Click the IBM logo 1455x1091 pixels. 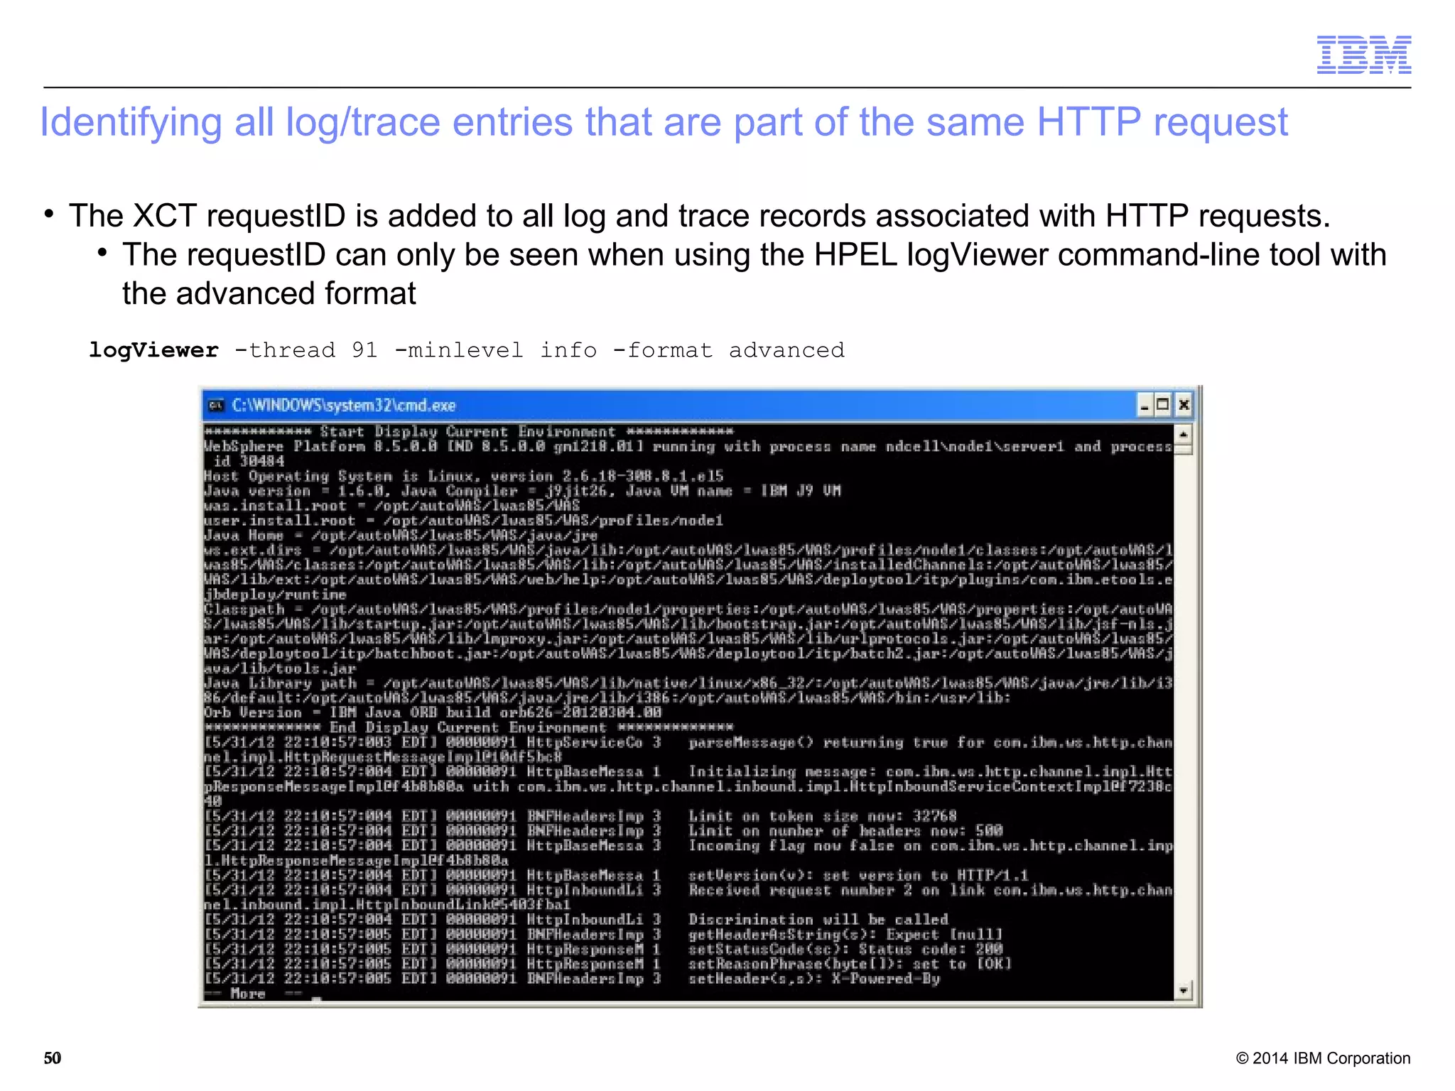(1364, 55)
